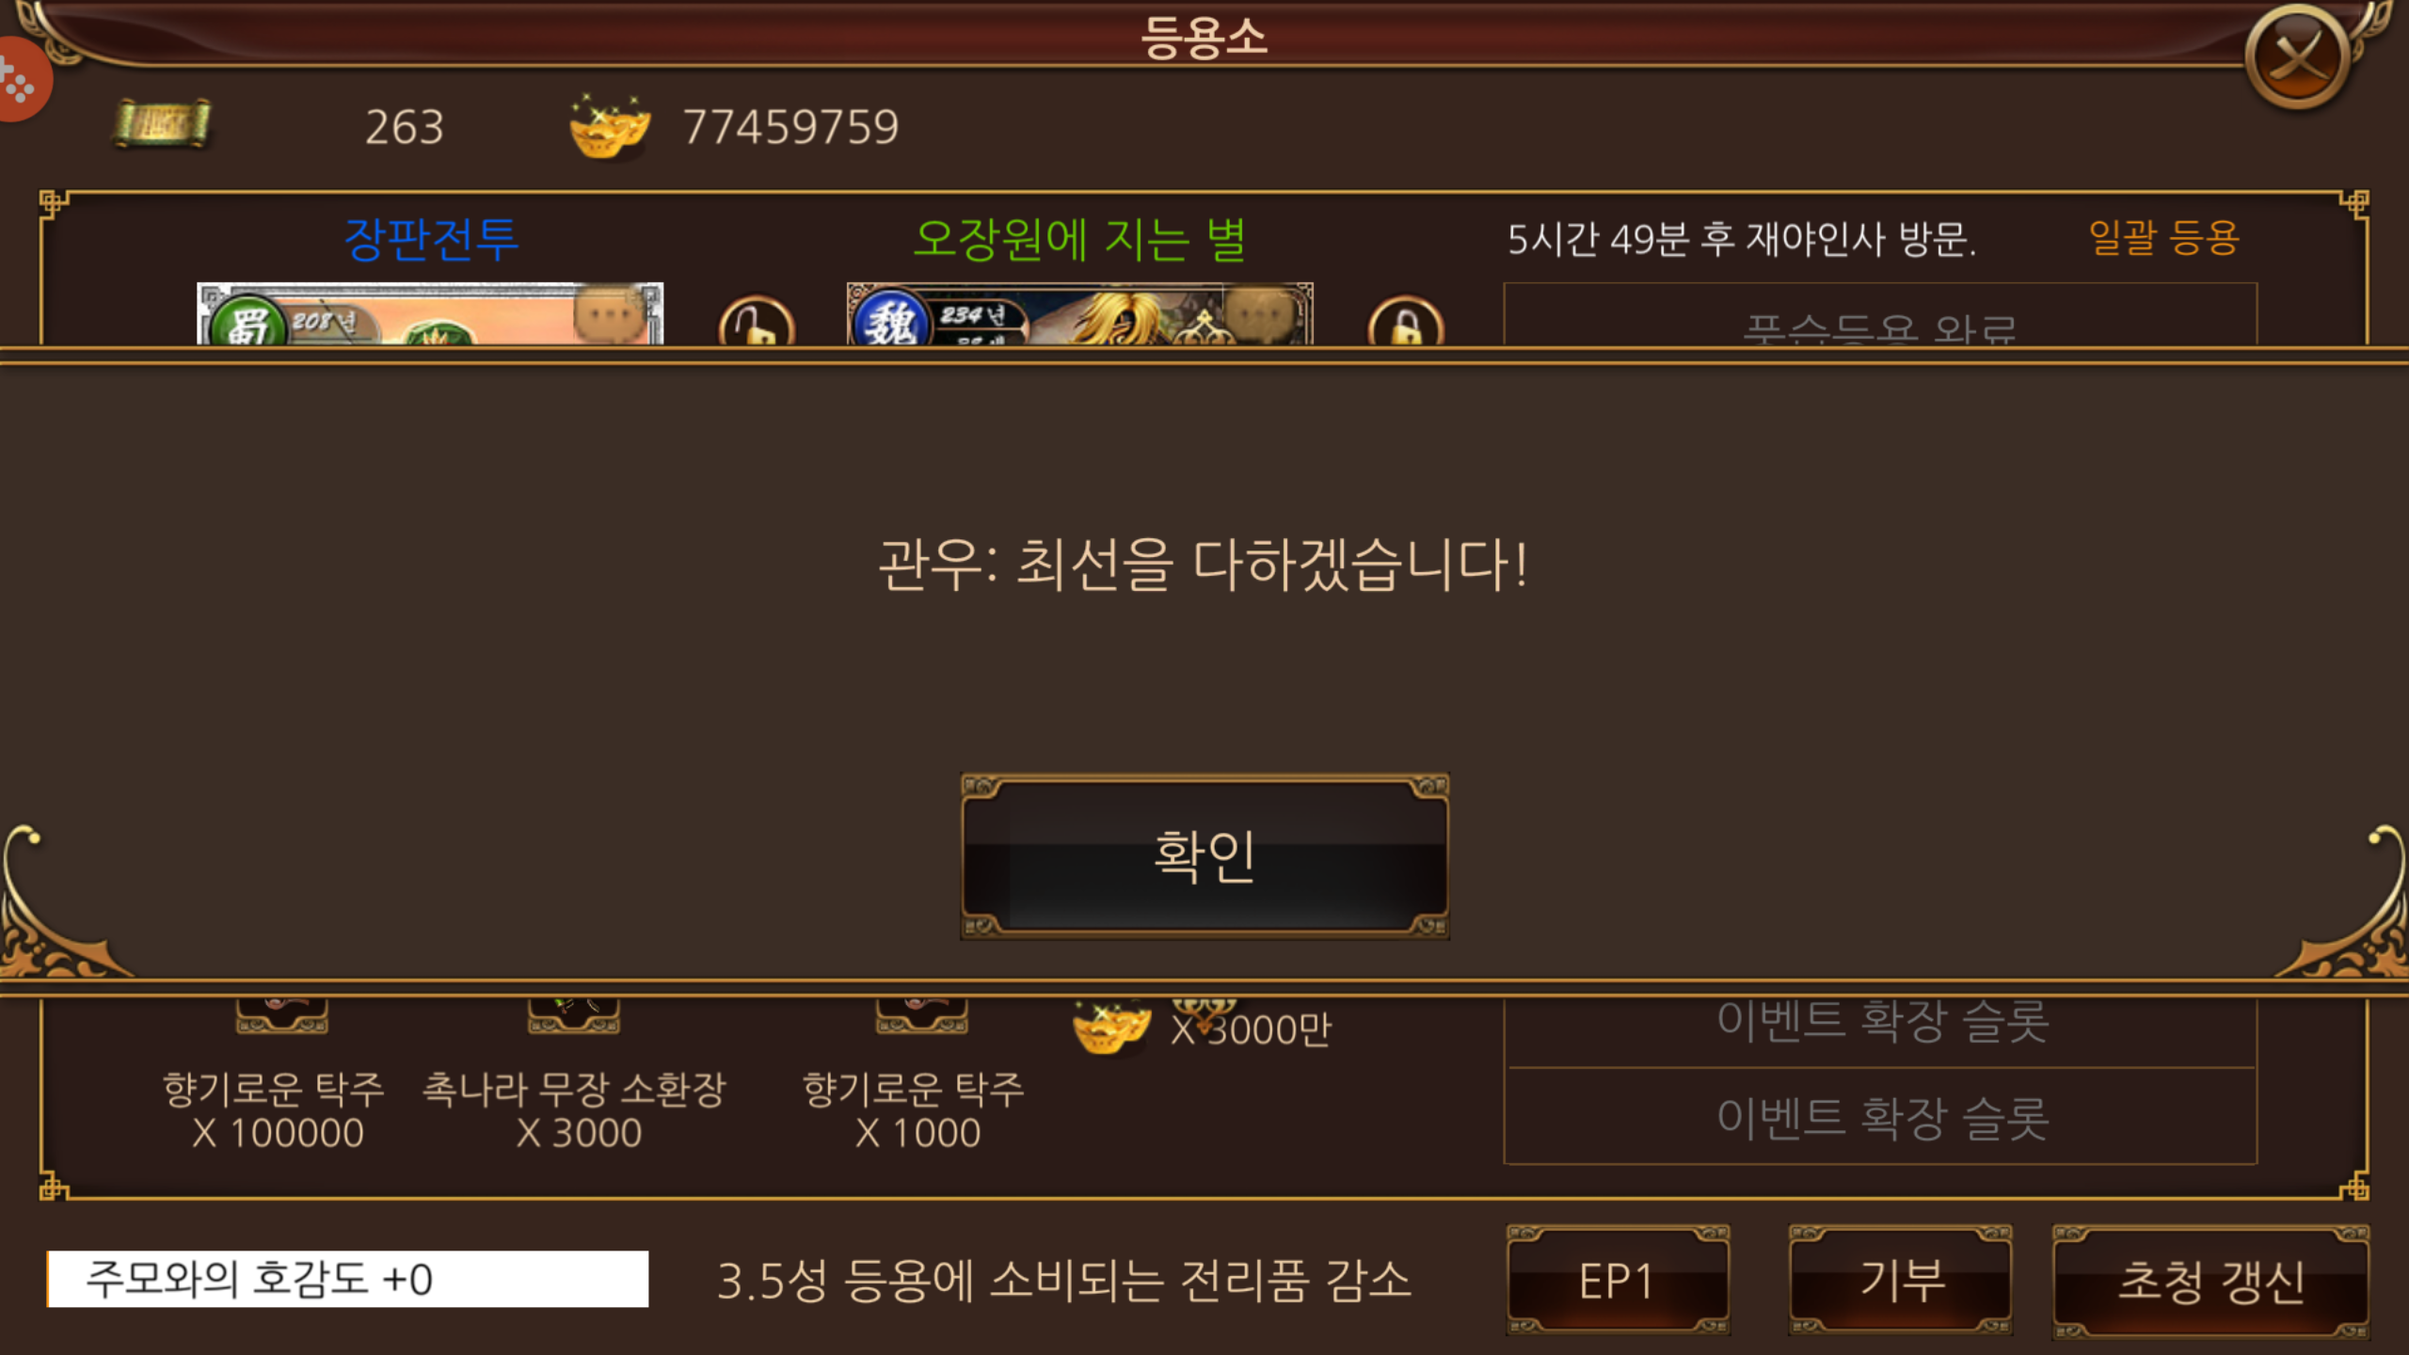Toggle the lock icon beside the 촉 208년 banner
Viewport: 2409px width, 1355px height.
point(757,322)
